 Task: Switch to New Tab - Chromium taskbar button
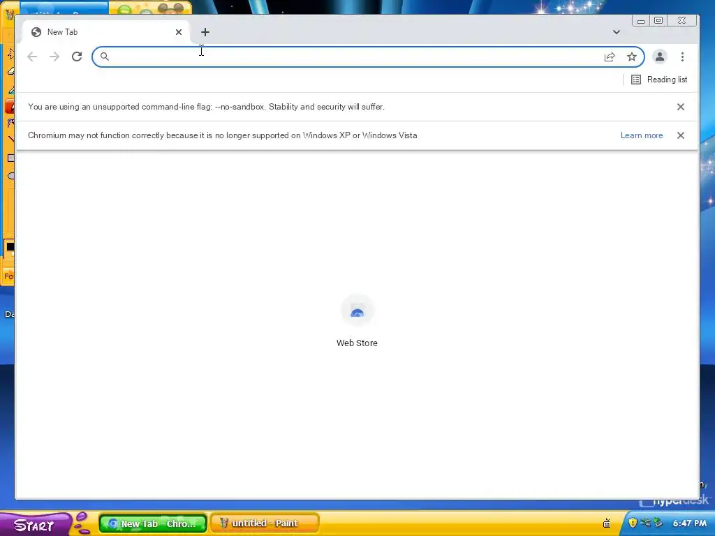(x=153, y=523)
